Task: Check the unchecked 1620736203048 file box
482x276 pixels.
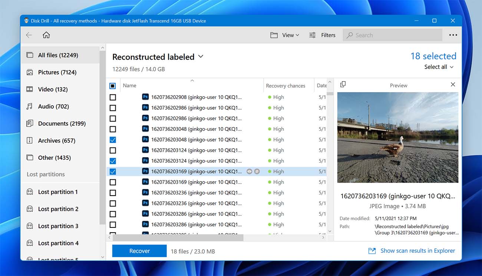Action: click(113, 129)
